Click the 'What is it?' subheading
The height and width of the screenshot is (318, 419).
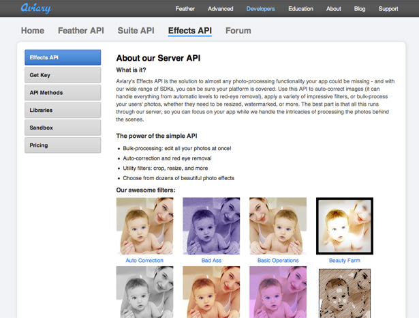[x=131, y=70]
